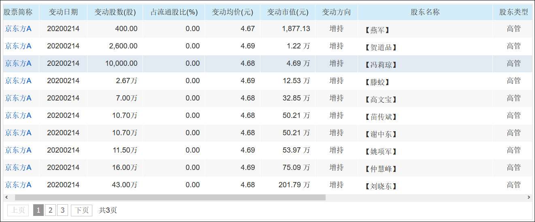Click the 共3页 total pages text

pyautogui.click(x=108, y=210)
